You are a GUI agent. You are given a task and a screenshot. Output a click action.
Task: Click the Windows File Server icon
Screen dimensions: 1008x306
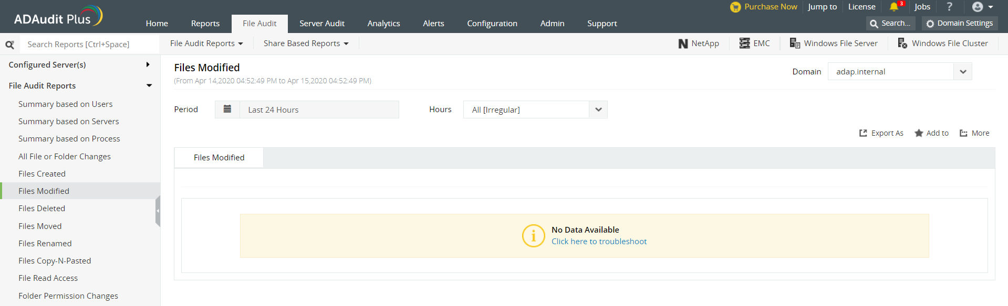coord(795,43)
